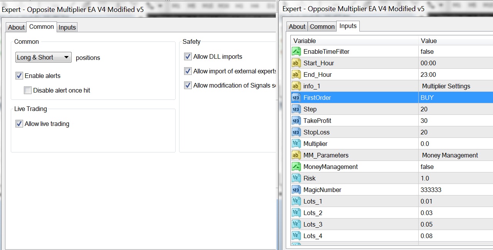The image size is (493, 250).
Task: Open the Long & Short positions dropdown
Action: [x=43, y=57]
